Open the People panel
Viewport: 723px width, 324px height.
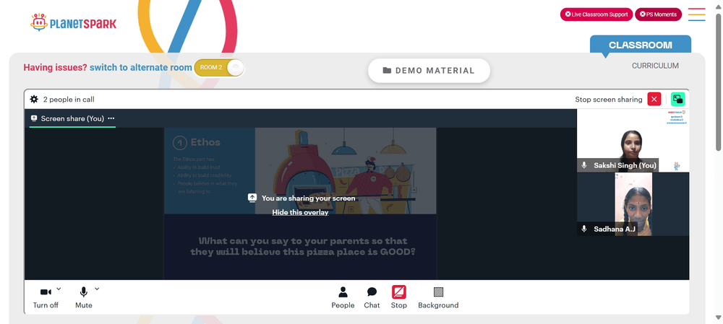[x=343, y=297]
